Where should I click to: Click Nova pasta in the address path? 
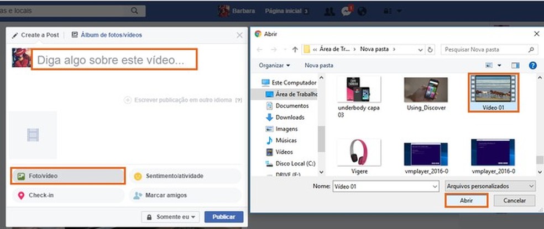coord(374,49)
